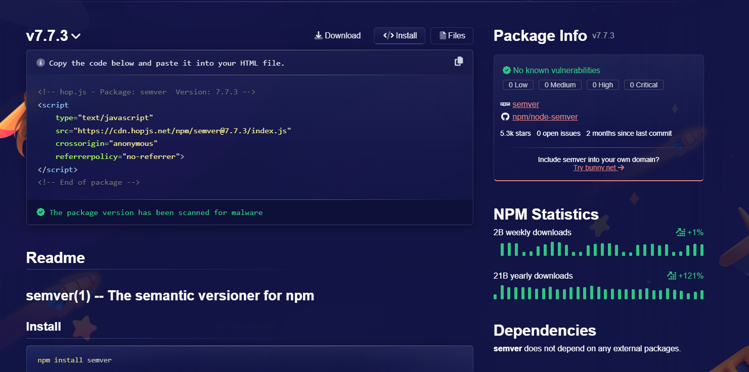Open the npm/node-semver GitHub link

point(545,117)
